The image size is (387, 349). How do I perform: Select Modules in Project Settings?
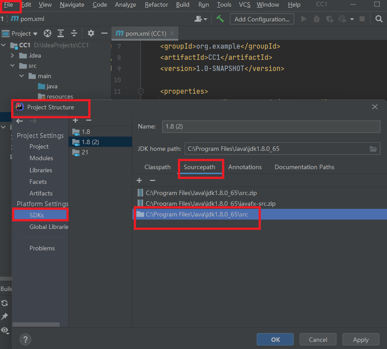41,158
